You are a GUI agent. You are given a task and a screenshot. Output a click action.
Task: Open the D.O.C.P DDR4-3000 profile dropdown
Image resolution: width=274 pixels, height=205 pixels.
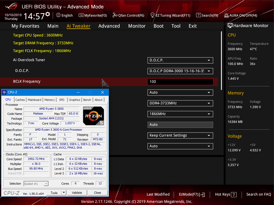(x=180, y=71)
